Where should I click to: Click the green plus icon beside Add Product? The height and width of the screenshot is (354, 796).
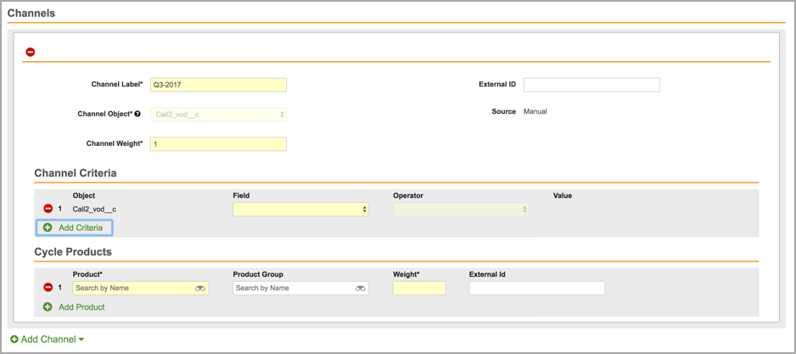[x=48, y=306]
